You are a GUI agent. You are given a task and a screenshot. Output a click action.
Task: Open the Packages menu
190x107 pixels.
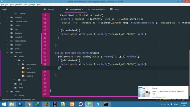tap(32, 5)
